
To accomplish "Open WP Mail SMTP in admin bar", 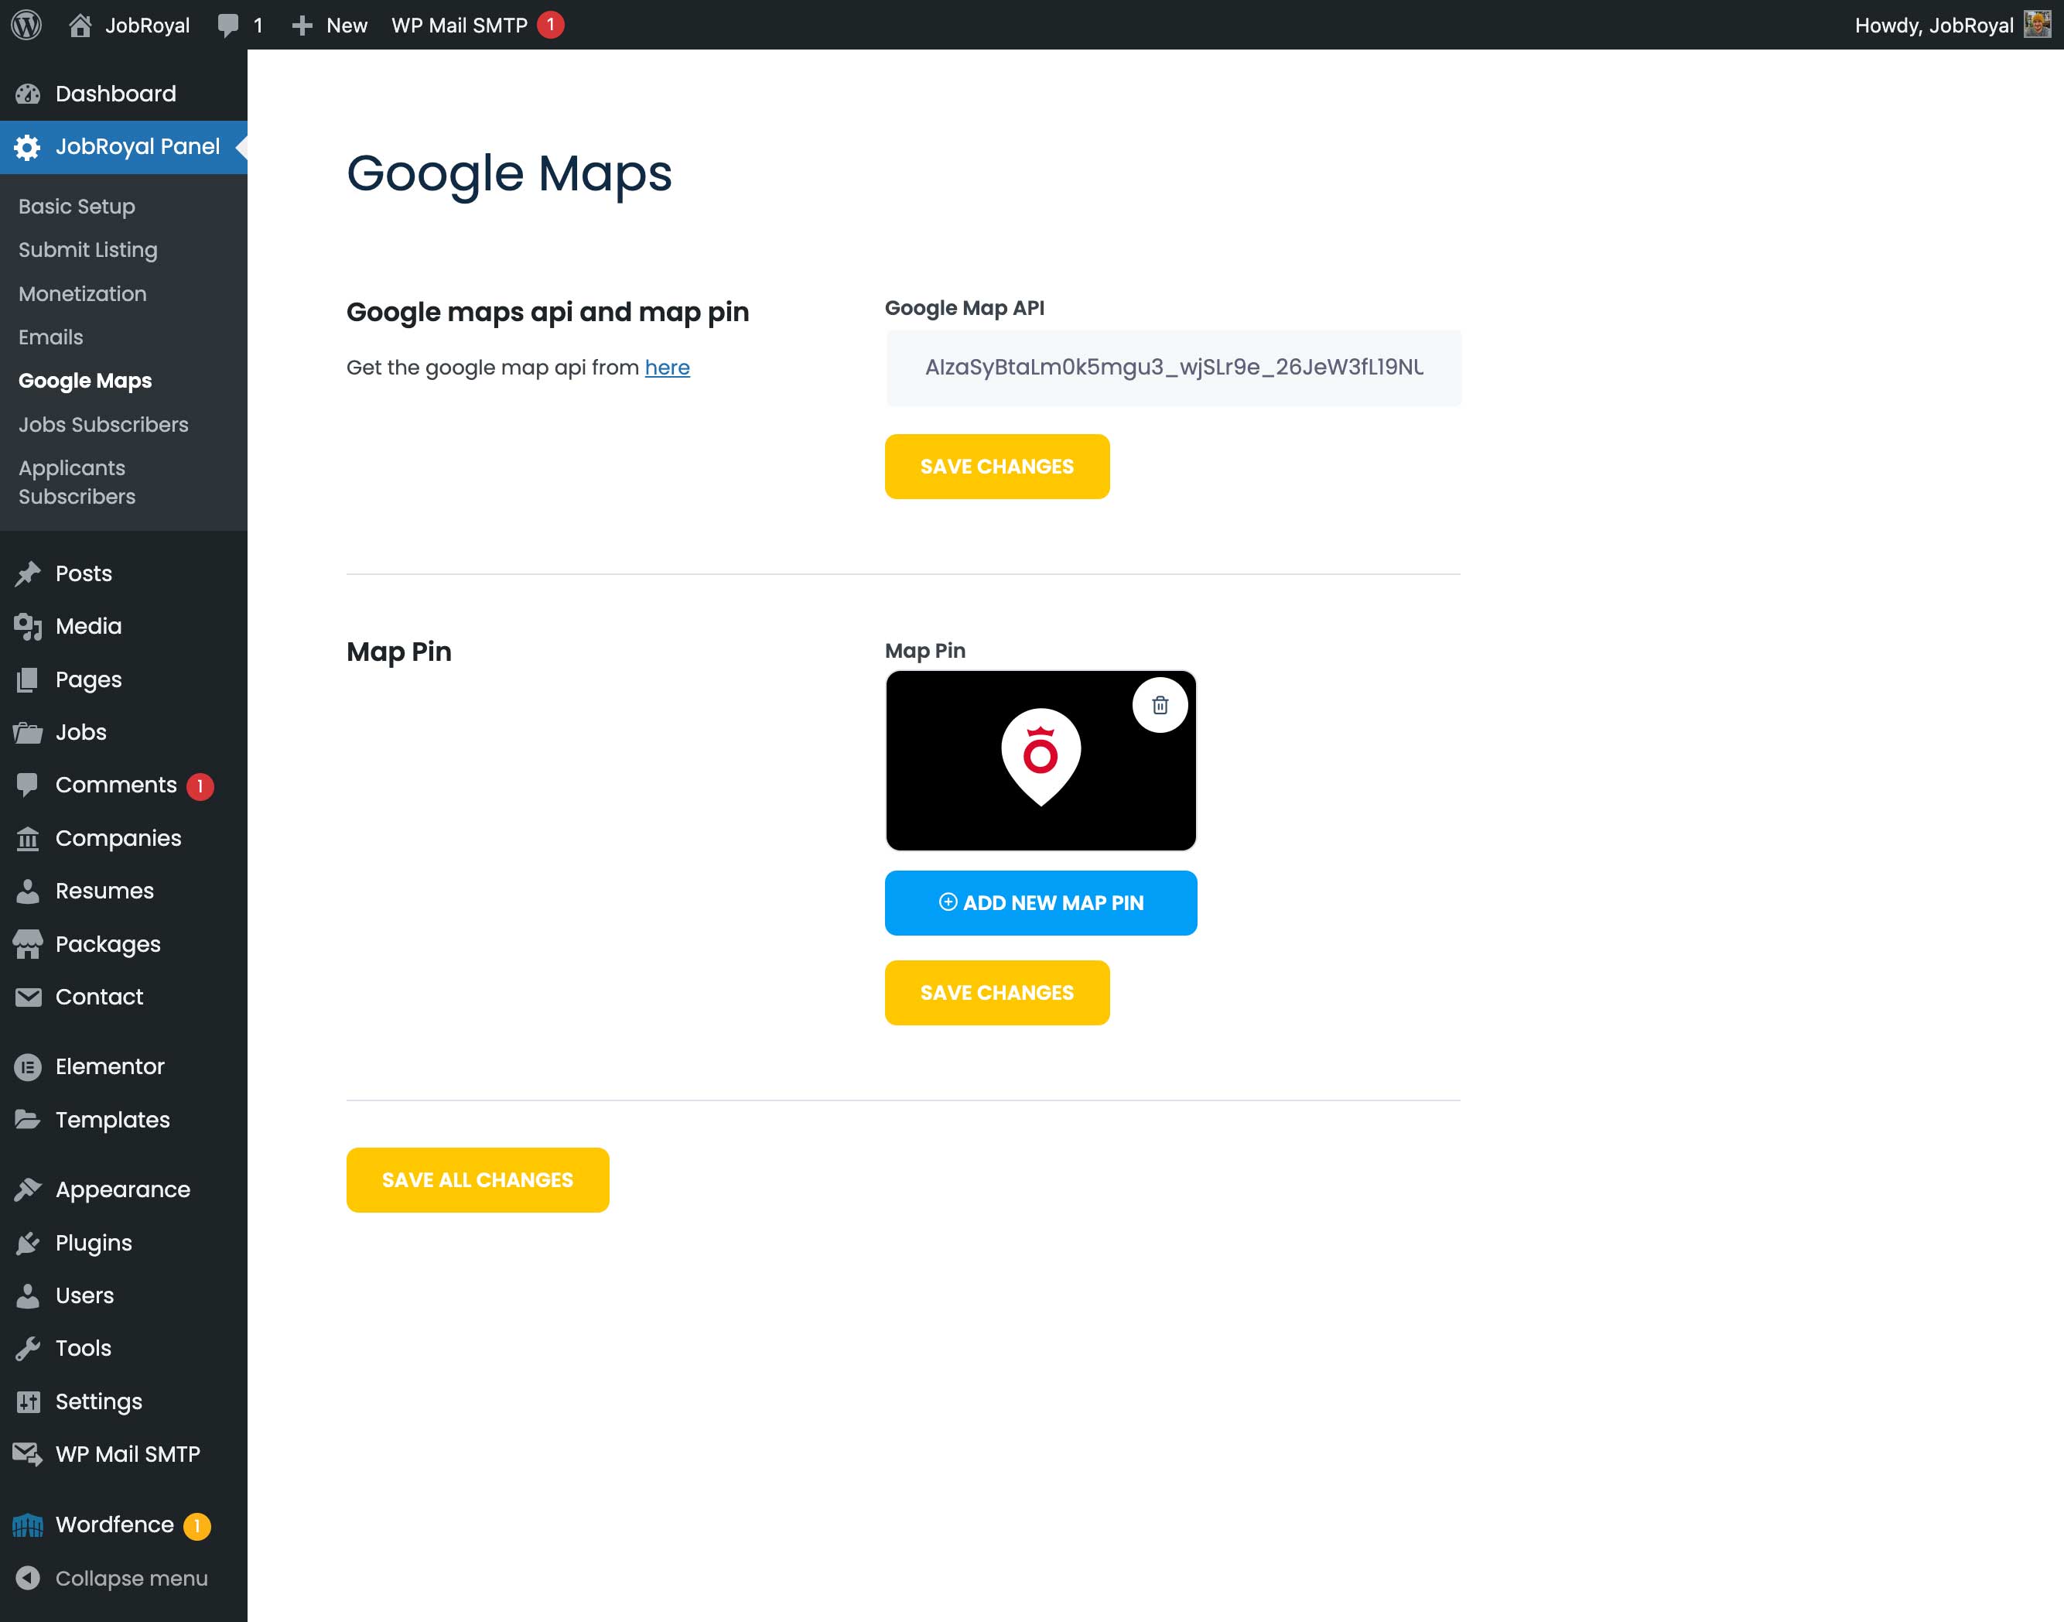I will coord(477,25).
